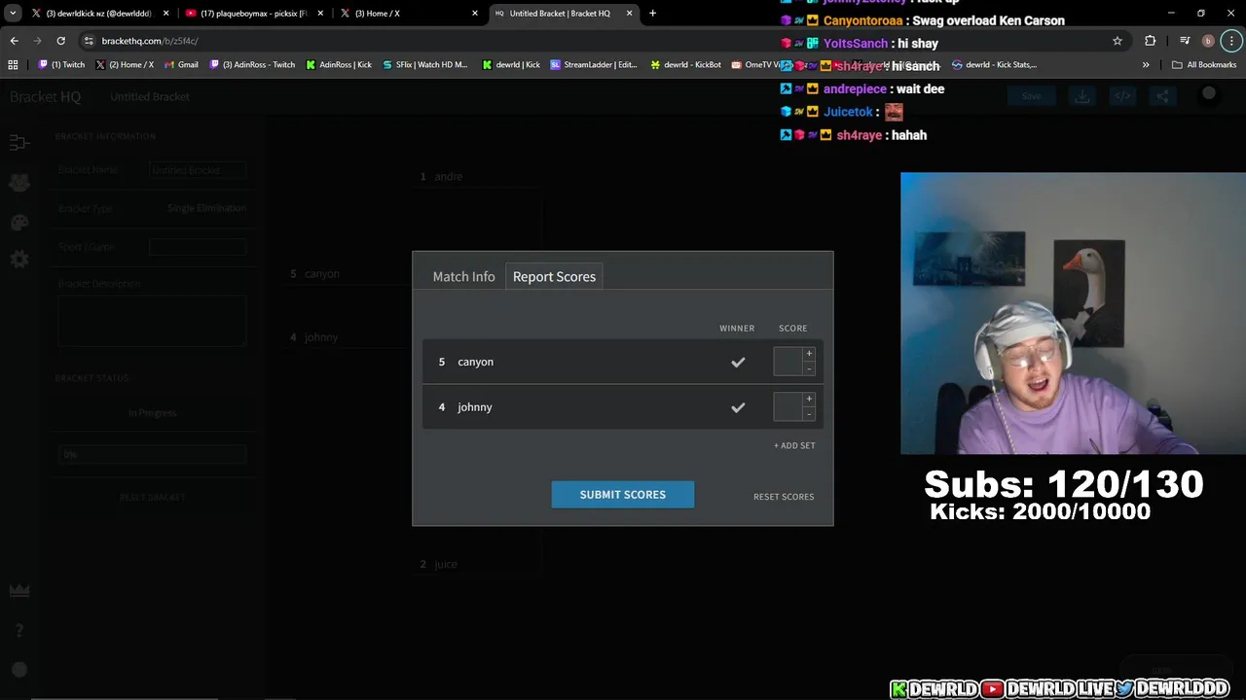This screenshot has height=700, width=1246.
Task: Click the dimmed download bracket icon
Action: point(1082,96)
